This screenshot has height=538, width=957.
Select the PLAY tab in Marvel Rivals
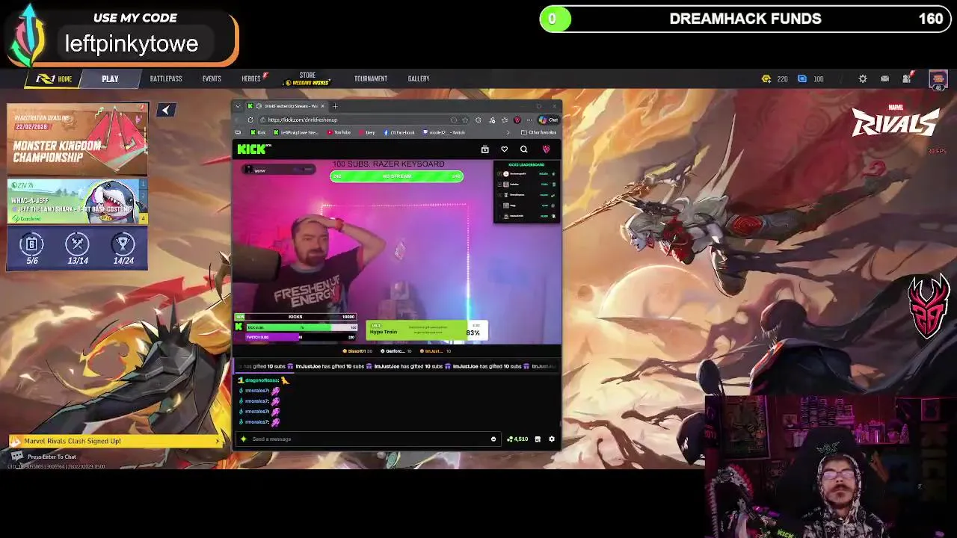point(110,78)
